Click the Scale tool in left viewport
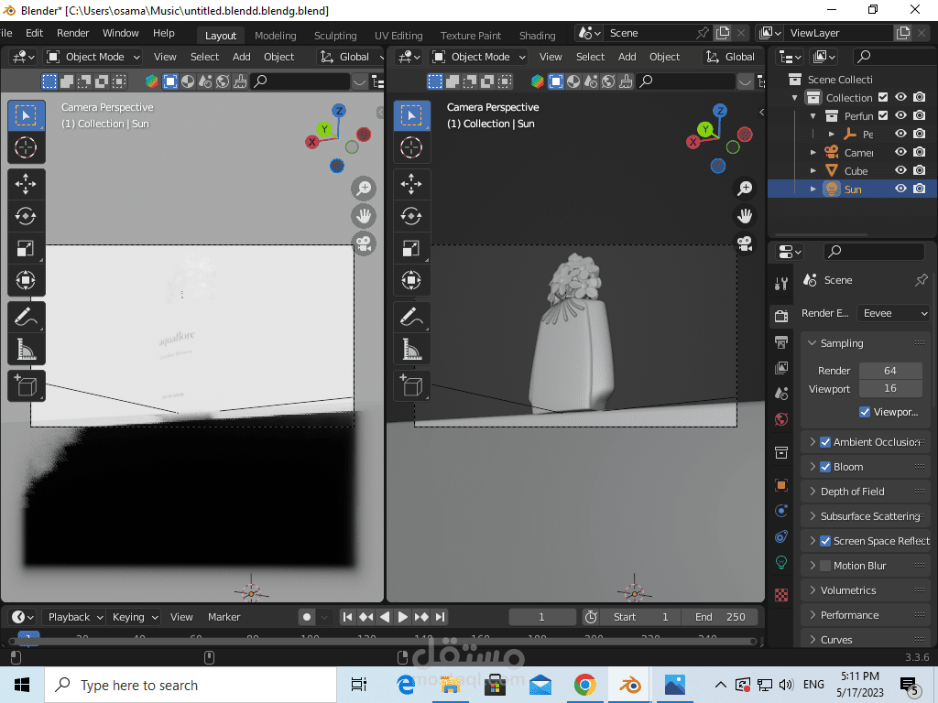Image resolution: width=938 pixels, height=703 pixels. pos(26,248)
